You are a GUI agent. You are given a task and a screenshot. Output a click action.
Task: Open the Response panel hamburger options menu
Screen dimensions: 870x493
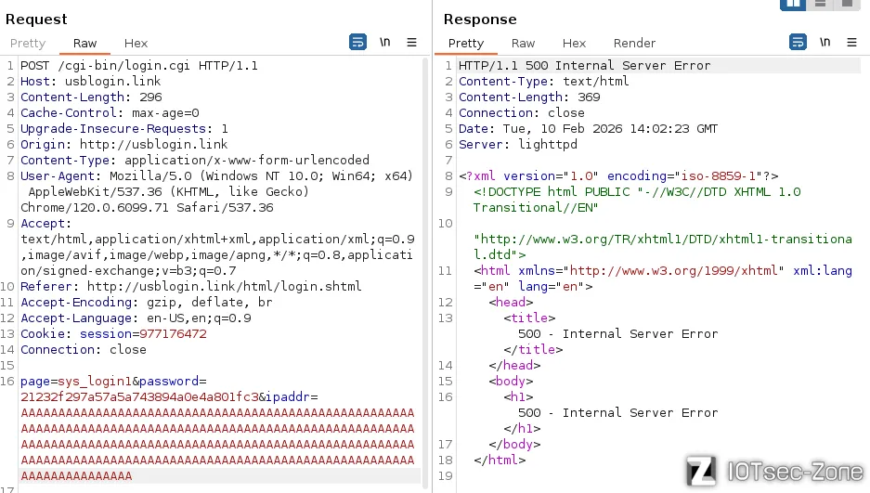(x=851, y=43)
